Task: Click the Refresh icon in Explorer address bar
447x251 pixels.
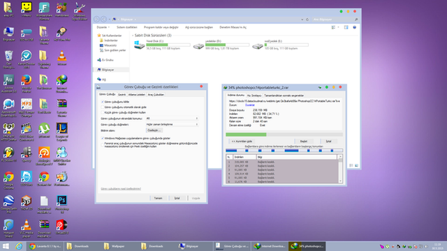Action: [x=307, y=20]
